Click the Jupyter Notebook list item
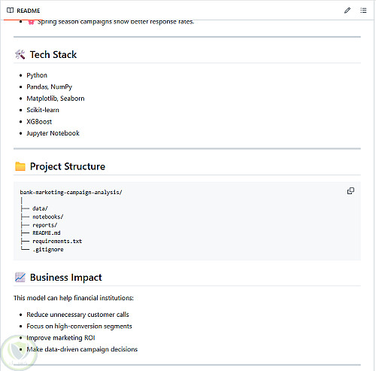This screenshot has width=376, height=371. coord(53,133)
